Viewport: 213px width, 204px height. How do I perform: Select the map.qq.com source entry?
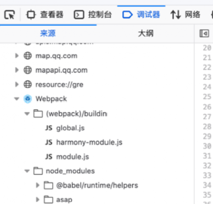57,56
